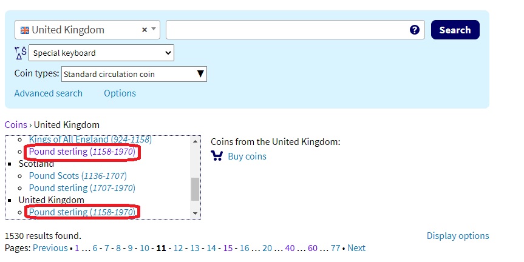Image resolution: width=524 pixels, height=262 pixels.
Task: Click the special keyboard characters icon
Action: pyautogui.click(x=21, y=53)
